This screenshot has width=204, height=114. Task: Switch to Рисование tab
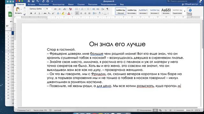(x=44, y=4)
